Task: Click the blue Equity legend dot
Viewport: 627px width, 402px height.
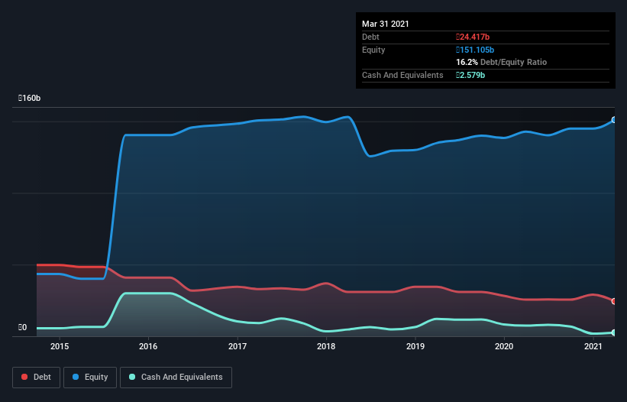Action: [x=76, y=377]
